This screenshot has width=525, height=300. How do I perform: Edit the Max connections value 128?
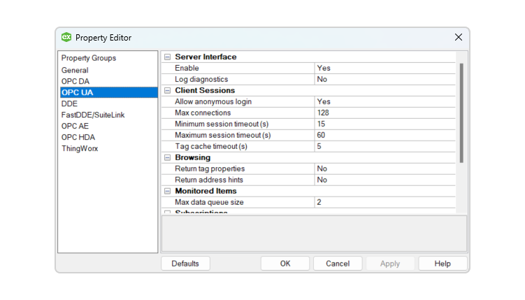(384, 113)
